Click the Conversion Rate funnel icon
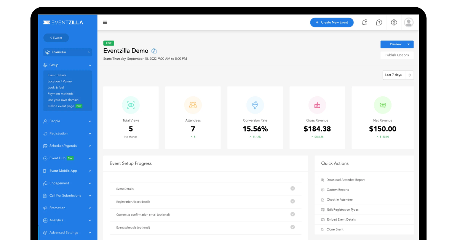The image size is (457, 240). click(255, 105)
